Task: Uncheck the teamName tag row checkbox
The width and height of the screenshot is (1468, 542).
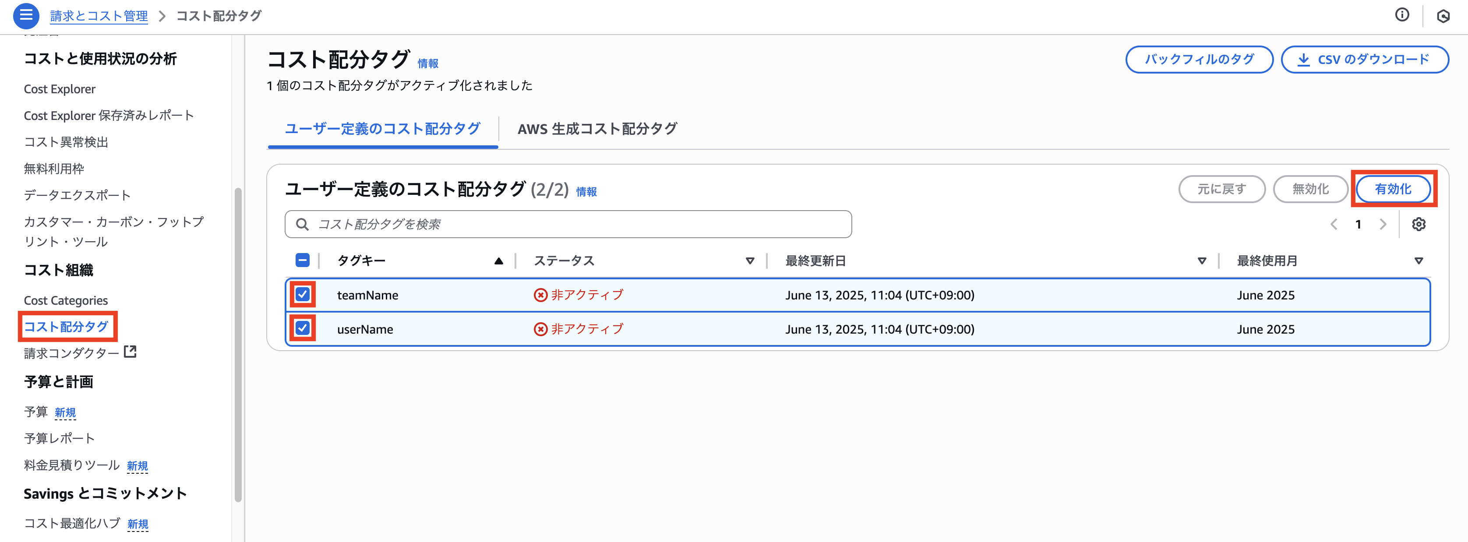Action: (x=302, y=295)
